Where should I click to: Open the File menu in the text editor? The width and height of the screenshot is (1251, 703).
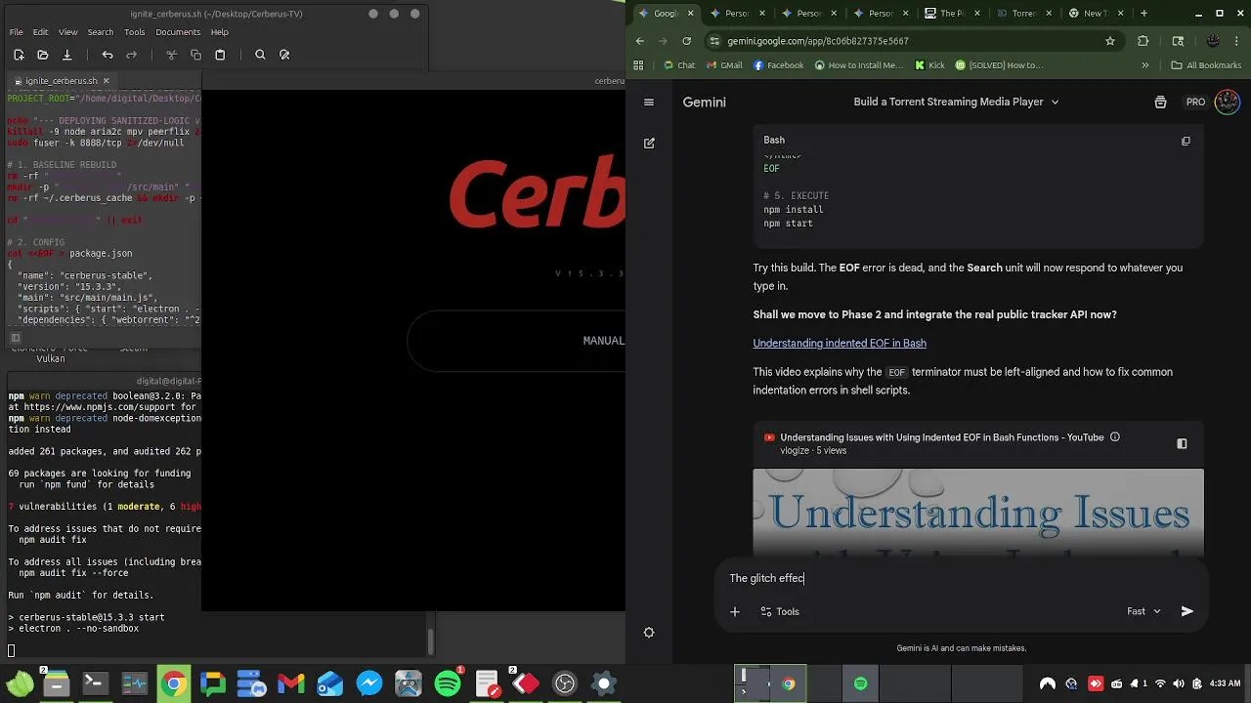tap(17, 32)
